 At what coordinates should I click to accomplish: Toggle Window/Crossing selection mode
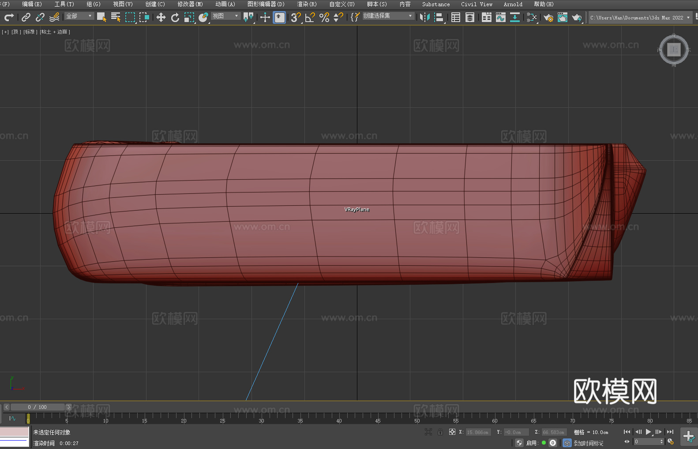(144, 17)
